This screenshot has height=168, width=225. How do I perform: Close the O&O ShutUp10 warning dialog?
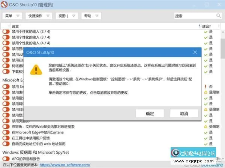pyautogui.click(x=195, y=52)
